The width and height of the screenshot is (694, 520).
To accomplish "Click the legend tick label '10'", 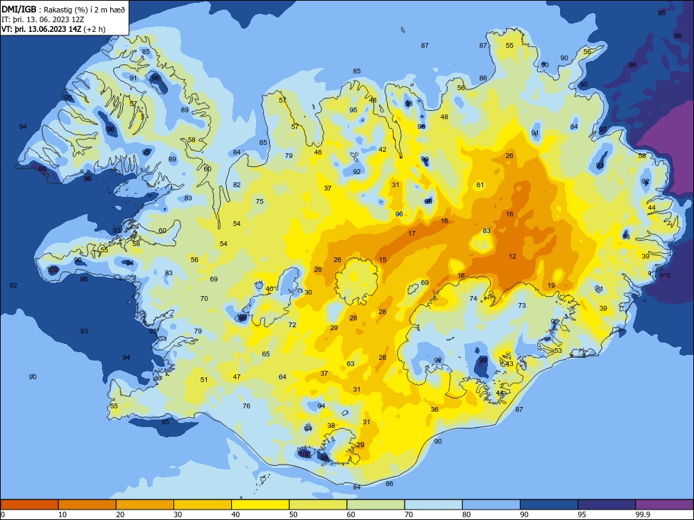I will 62,514.
